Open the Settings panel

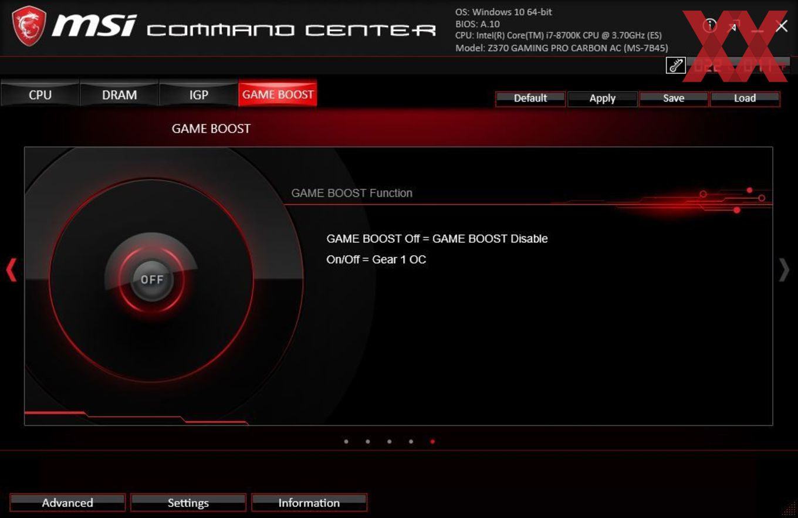pyautogui.click(x=188, y=503)
